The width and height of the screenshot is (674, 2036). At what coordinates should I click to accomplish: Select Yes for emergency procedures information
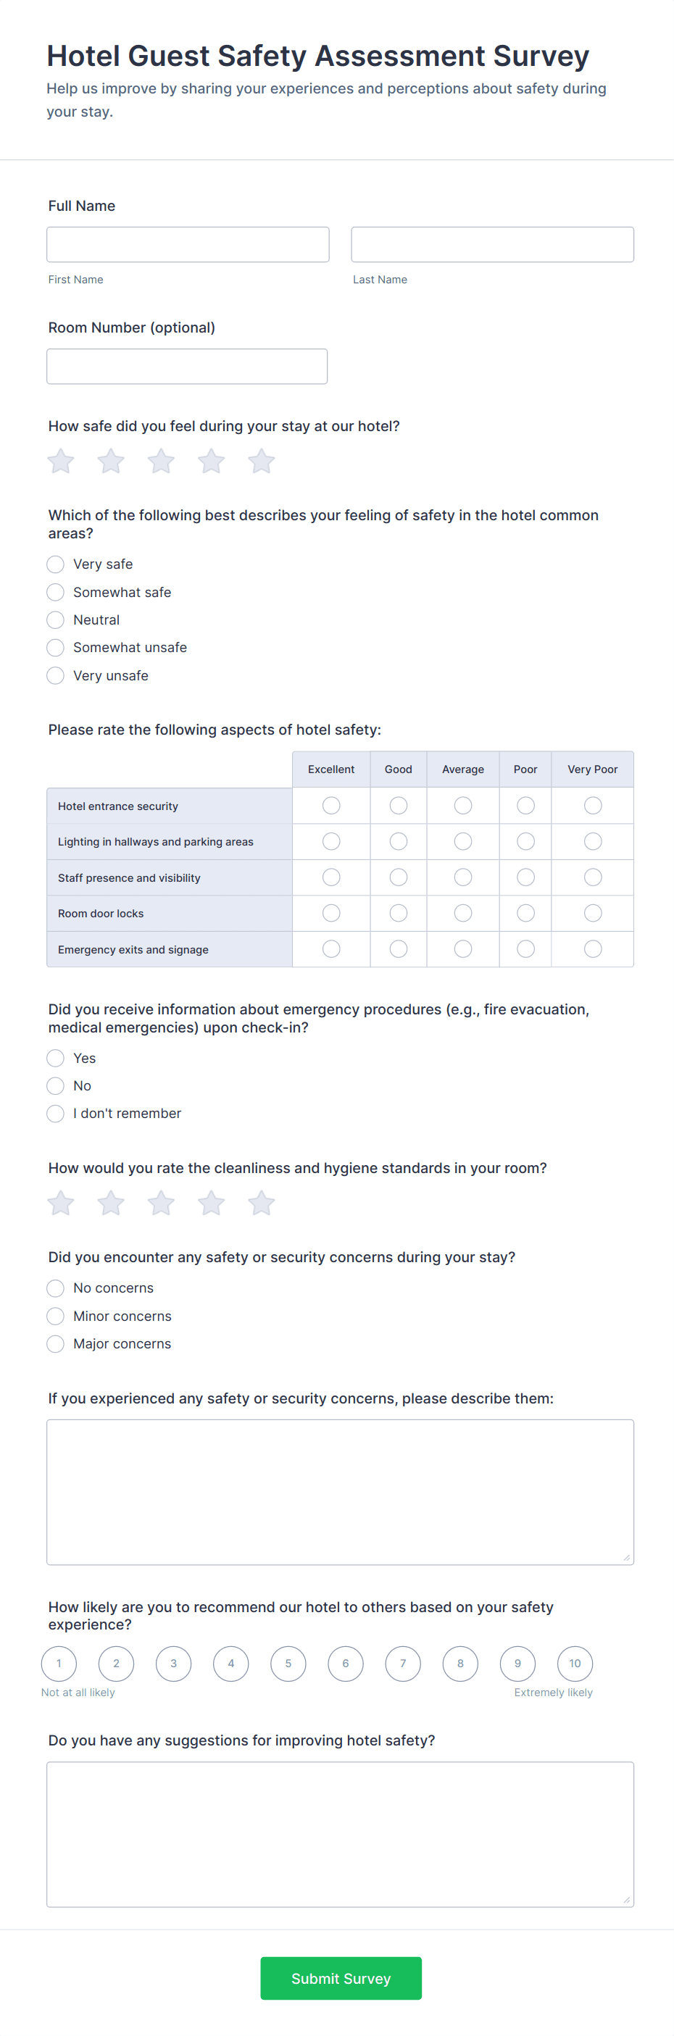(55, 1058)
